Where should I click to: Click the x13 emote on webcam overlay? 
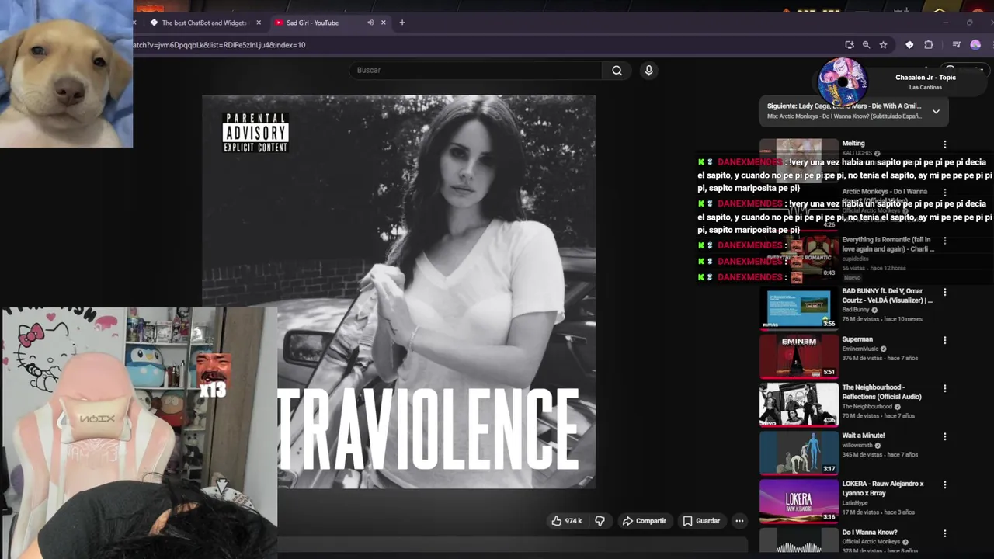point(212,376)
